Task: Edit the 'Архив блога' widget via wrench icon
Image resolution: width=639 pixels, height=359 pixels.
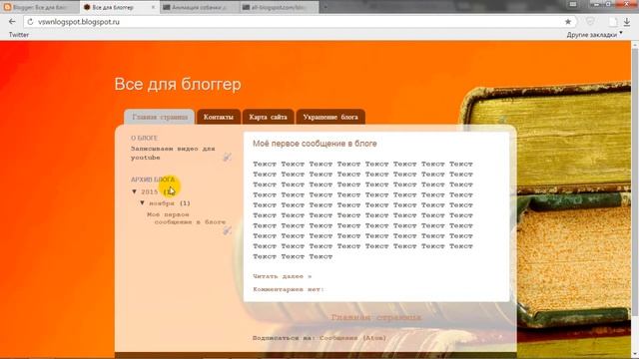Action: [227, 230]
